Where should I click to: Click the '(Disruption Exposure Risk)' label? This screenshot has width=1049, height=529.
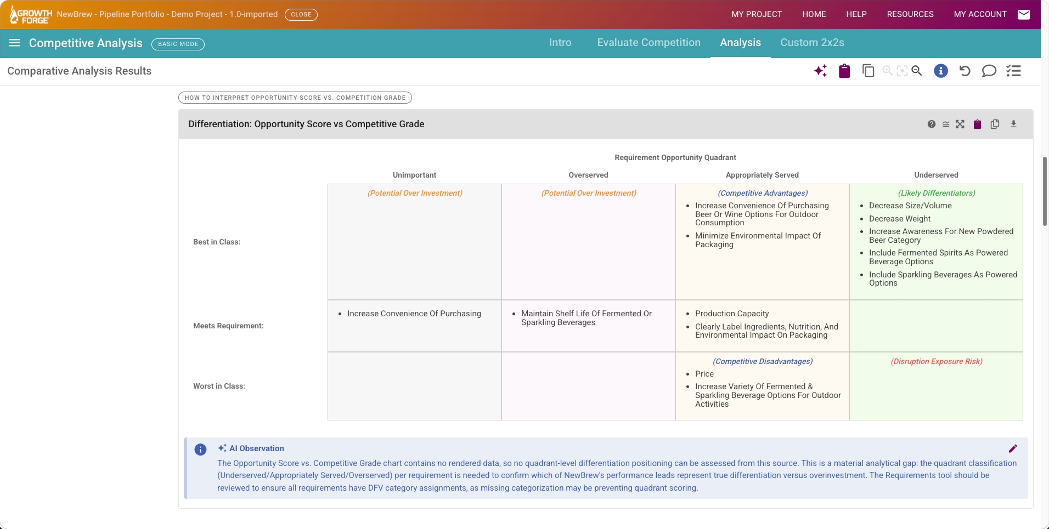point(937,361)
